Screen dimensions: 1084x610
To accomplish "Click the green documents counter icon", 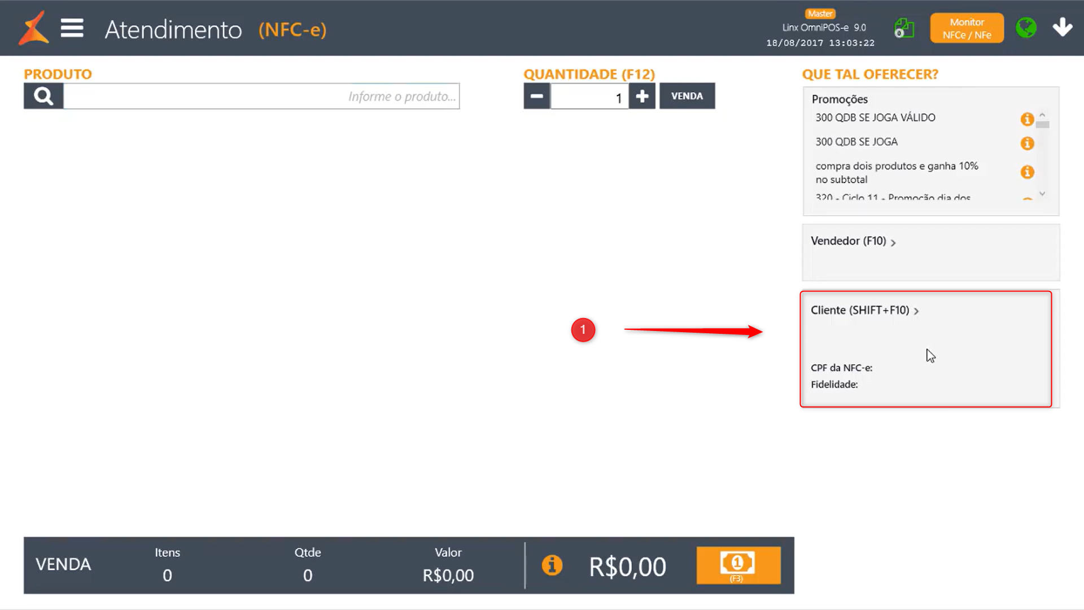I will point(904,28).
